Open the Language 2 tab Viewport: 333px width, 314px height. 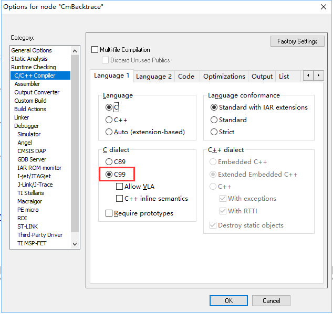pos(154,77)
